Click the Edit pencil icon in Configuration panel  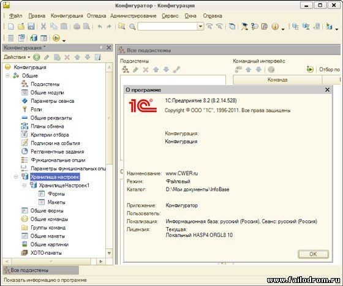47,58
